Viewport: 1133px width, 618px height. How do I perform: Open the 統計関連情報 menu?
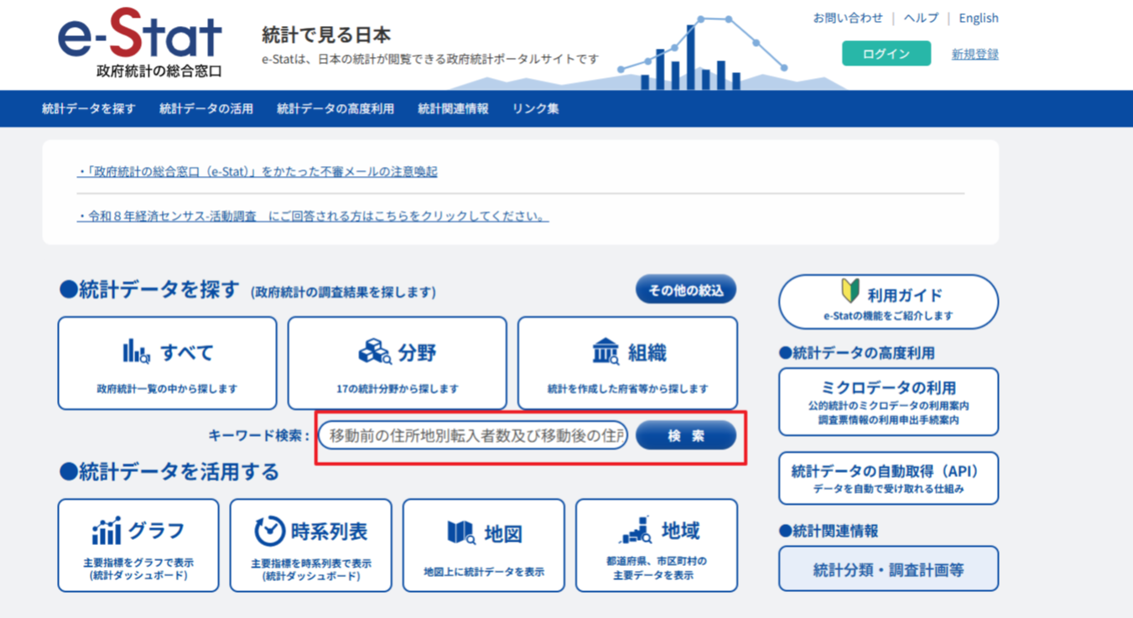(453, 109)
